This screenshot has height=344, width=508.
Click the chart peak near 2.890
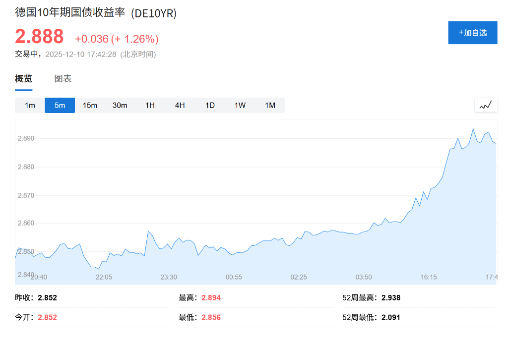[x=473, y=129]
